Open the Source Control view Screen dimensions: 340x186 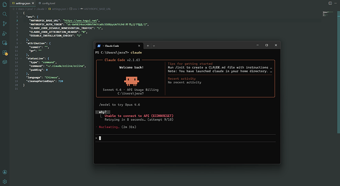pyautogui.click(x=4, y=24)
